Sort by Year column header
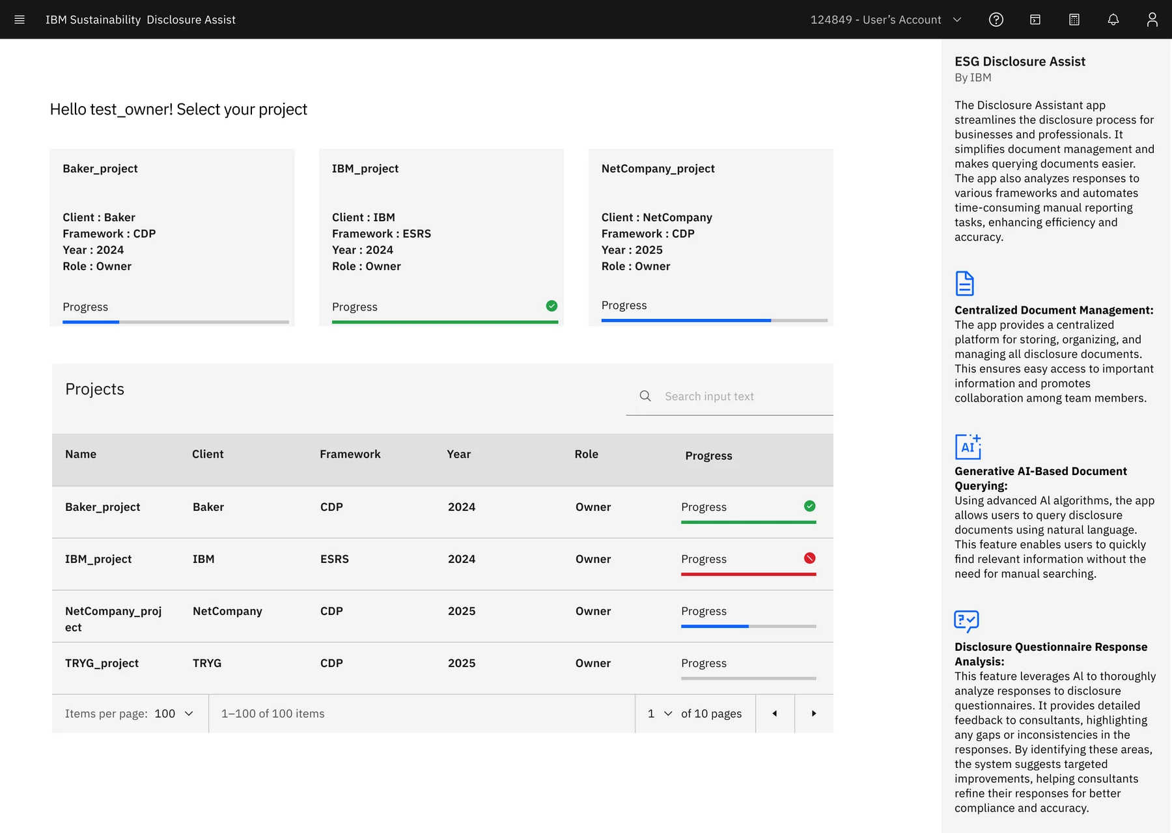Screen dimensions: 1172x833 click(x=459, y=454)
